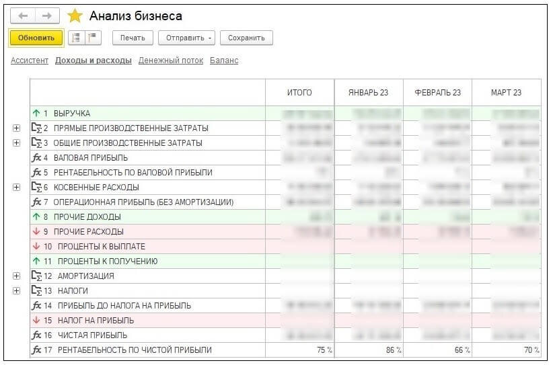Select the ЯНВАРЬ 23 column header
The height and width of the screenshot is (365, 551).
pyautogui.click(x=368, y=93)
